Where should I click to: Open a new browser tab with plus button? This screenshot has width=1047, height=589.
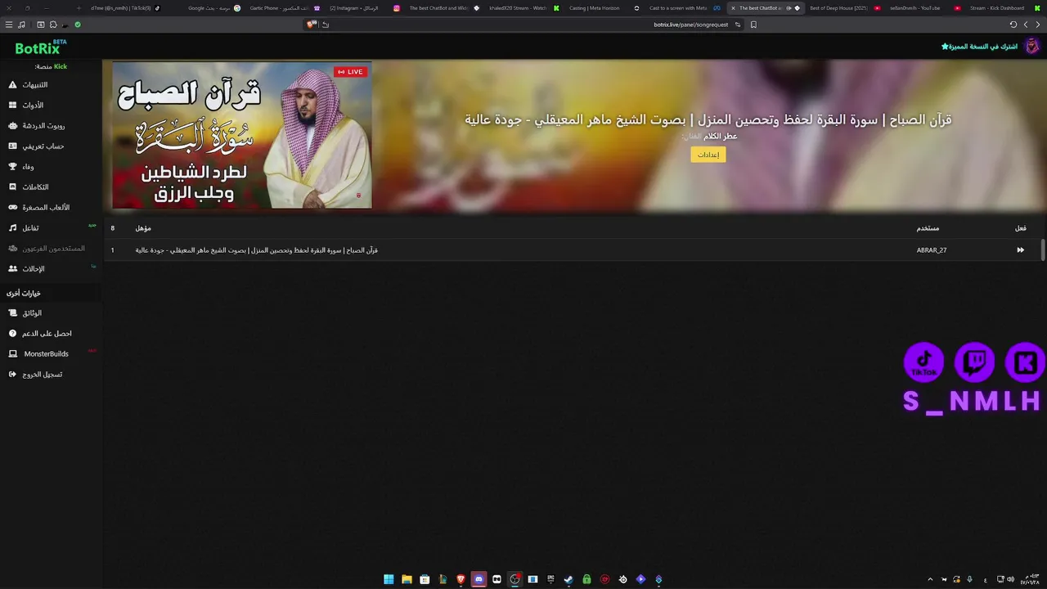(79, 8)
